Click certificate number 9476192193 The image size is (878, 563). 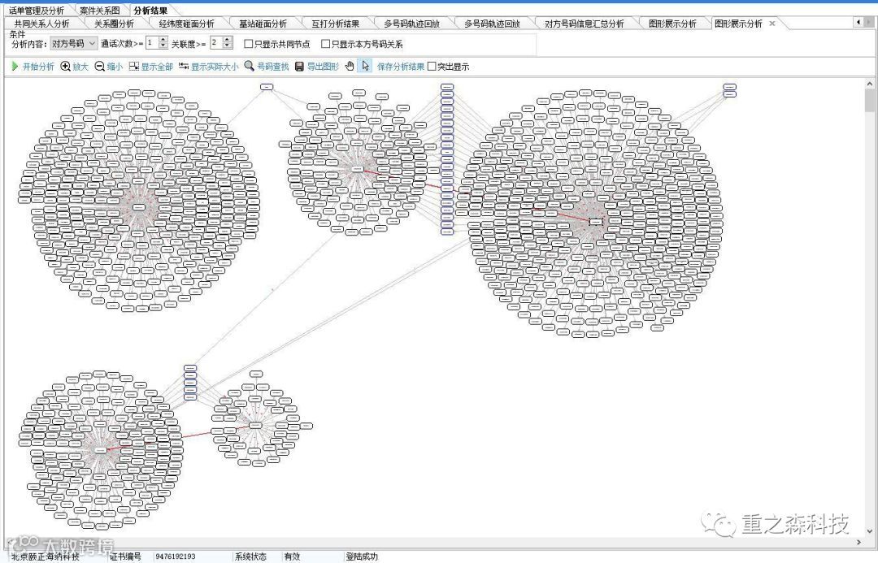click(176, 557)
